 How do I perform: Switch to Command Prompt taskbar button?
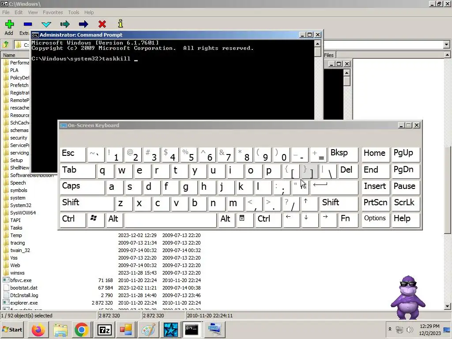pyautogui.click(x=192, y=329)
